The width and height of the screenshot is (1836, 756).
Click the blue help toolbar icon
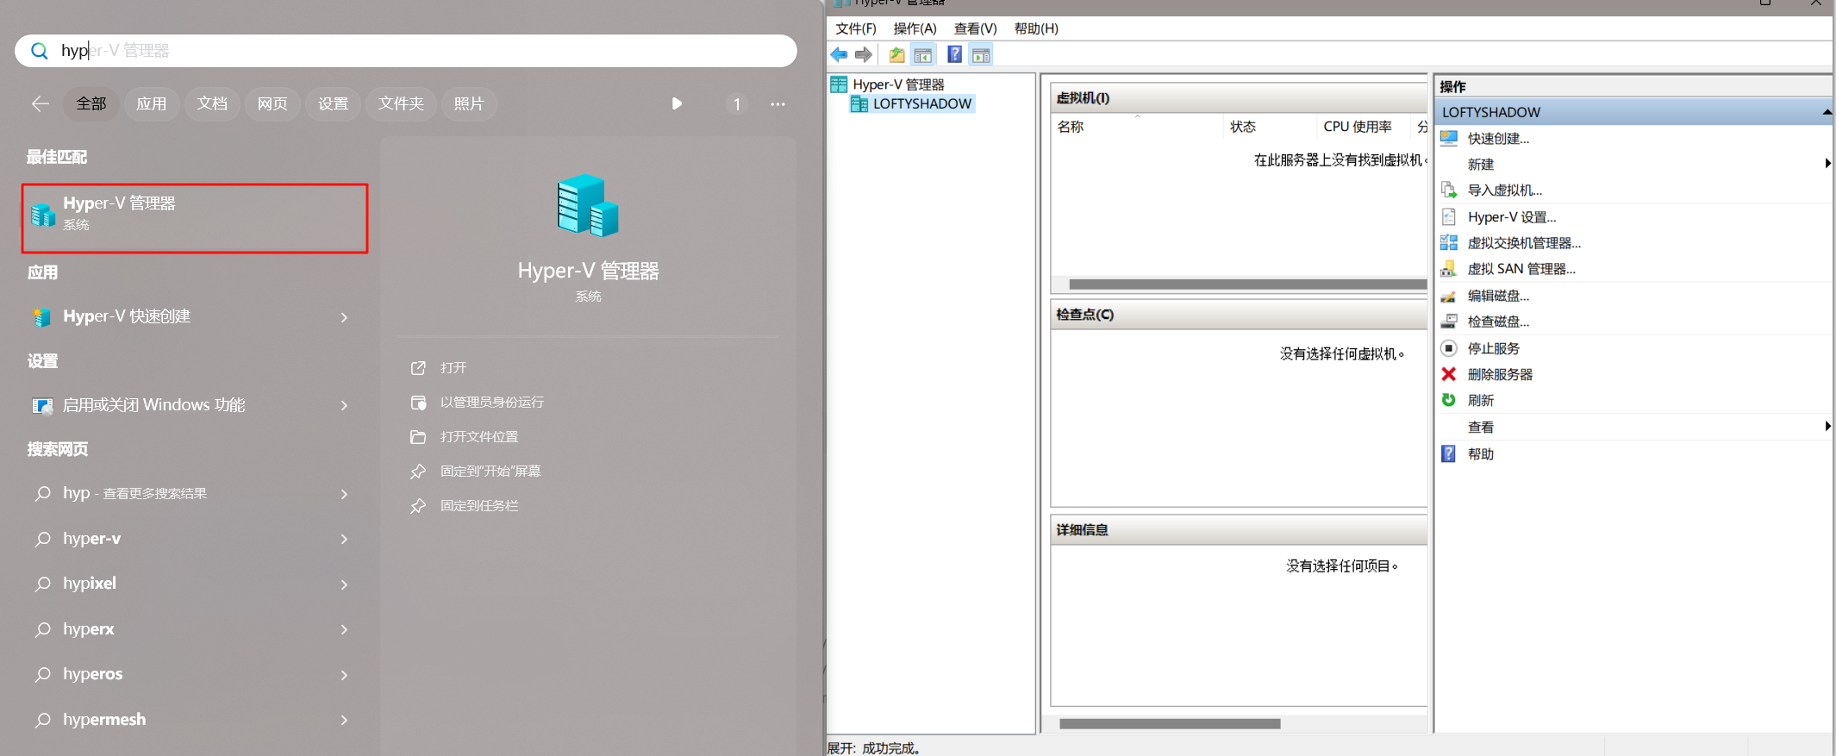pyautogui.click(x=954, y=55)
